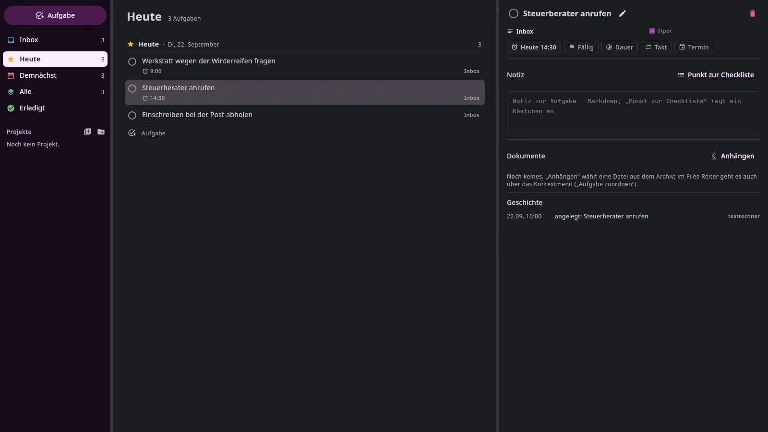
Task: Open the Dauer duration picker
Action: coord(620,47)
